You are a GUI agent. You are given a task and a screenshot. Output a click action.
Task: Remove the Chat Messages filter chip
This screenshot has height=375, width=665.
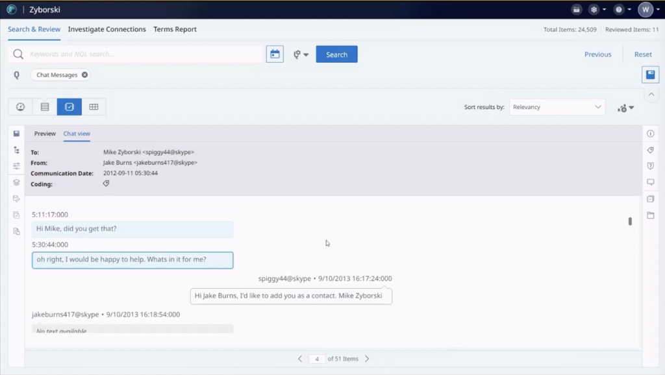(85, 75)
